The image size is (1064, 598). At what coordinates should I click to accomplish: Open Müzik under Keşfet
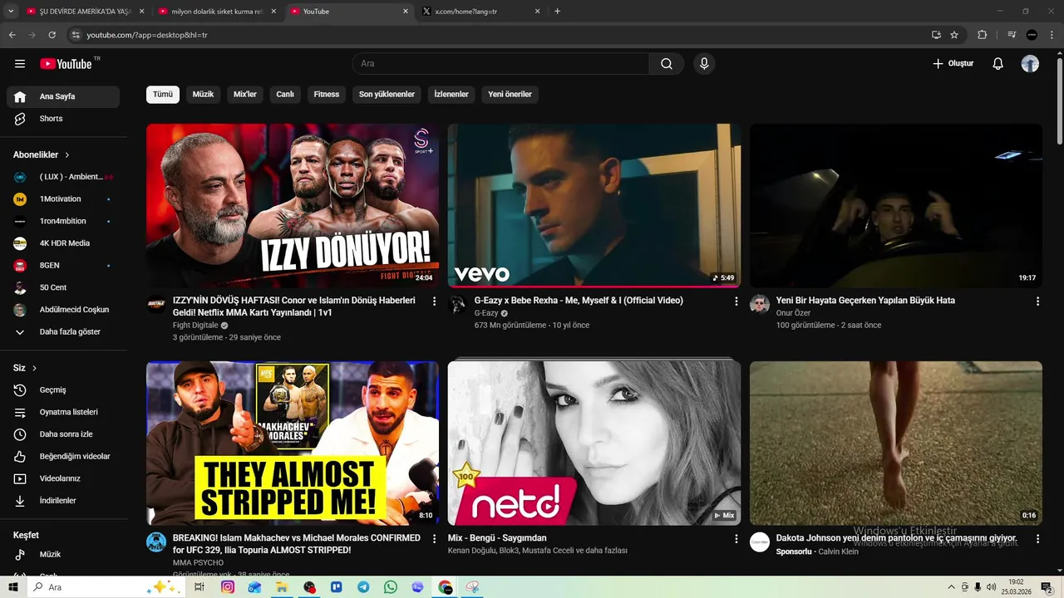point(63,554)
